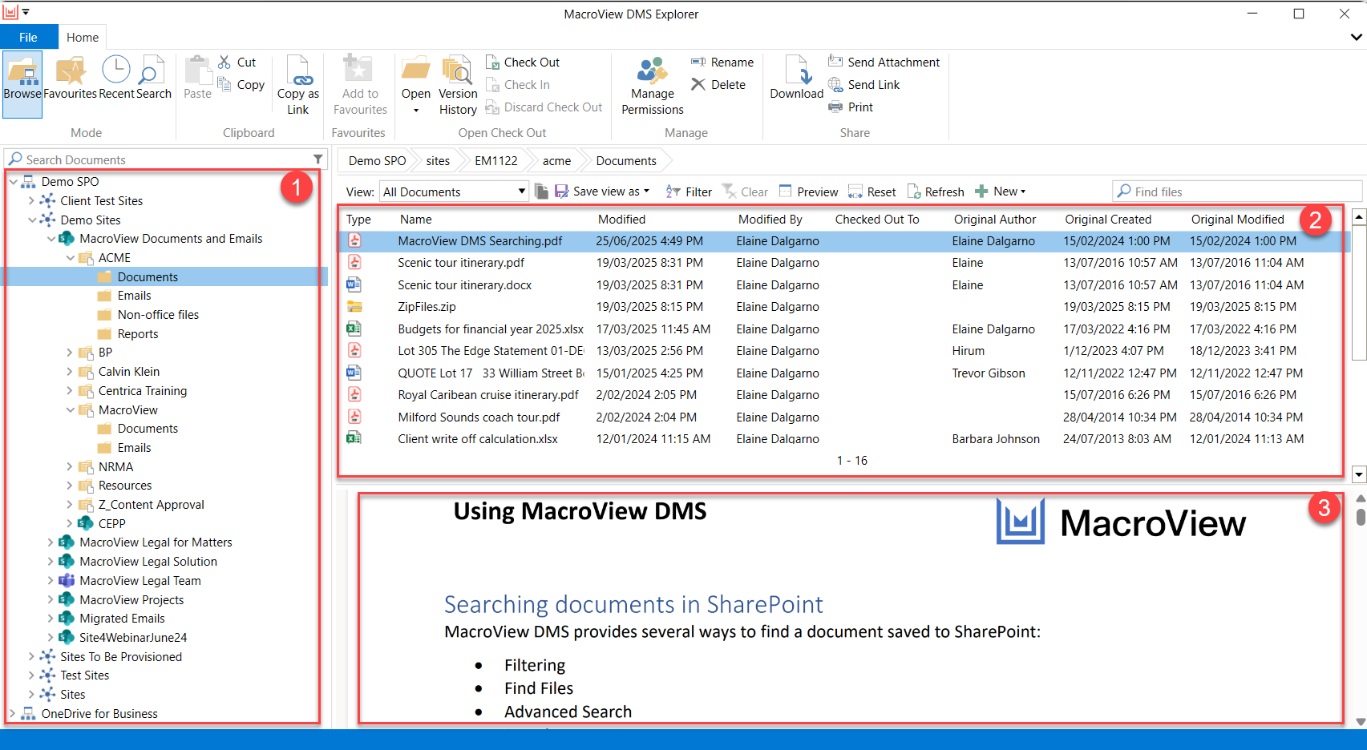Click the ZipFiles.zip file icon
The image size is (1367, 750).
[x=354, y=306]
